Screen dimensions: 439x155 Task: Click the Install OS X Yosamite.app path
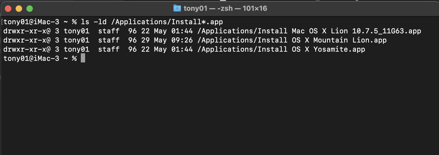(x=281, y=49)
